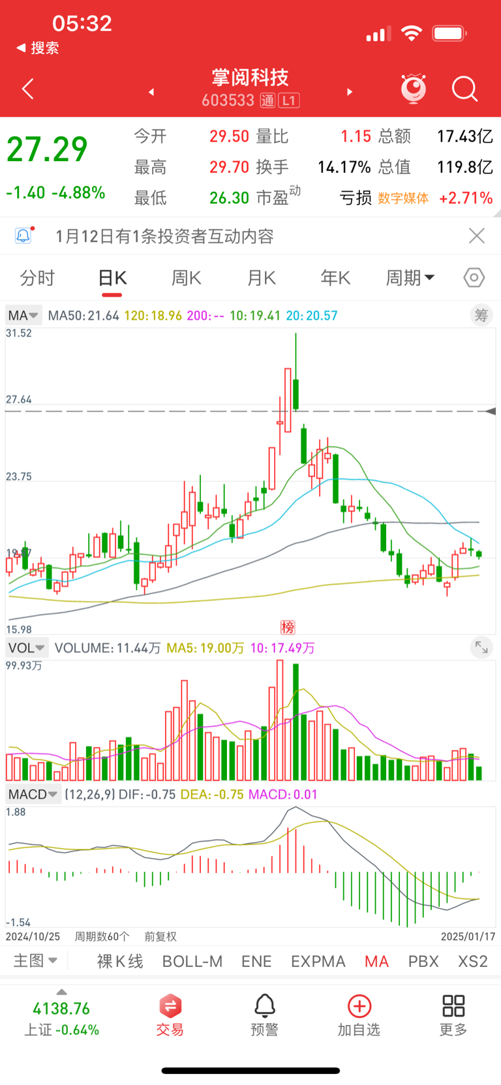The image size is (501, 1085).
Task: Expand the volume chart fullscreen icon
Action: point(481,647)
